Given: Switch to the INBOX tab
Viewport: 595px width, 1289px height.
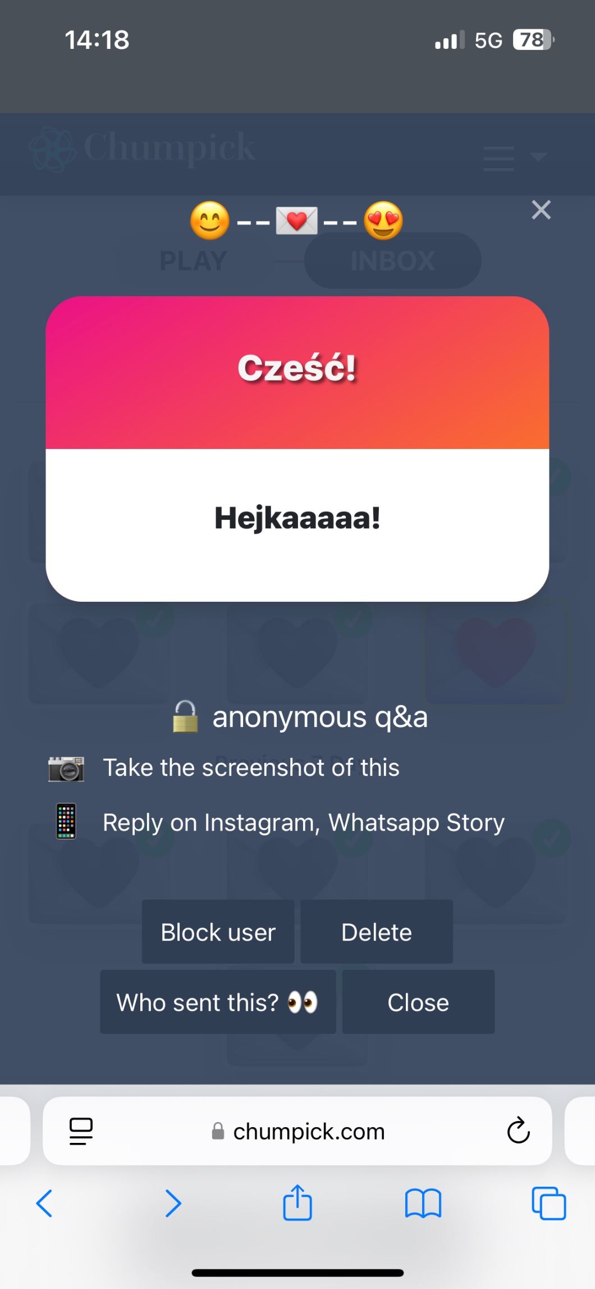Looking at the screenshot, I should [393, 261].
